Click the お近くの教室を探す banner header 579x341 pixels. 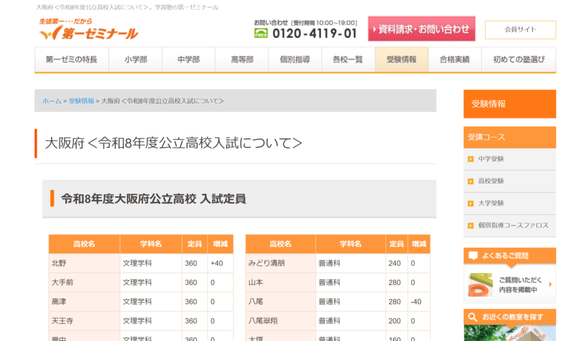pos(509,317)
